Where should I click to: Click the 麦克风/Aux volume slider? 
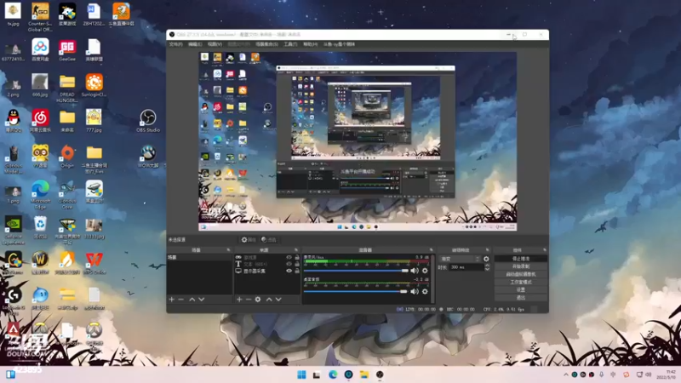pyautogui.click(x=356, y=271)
